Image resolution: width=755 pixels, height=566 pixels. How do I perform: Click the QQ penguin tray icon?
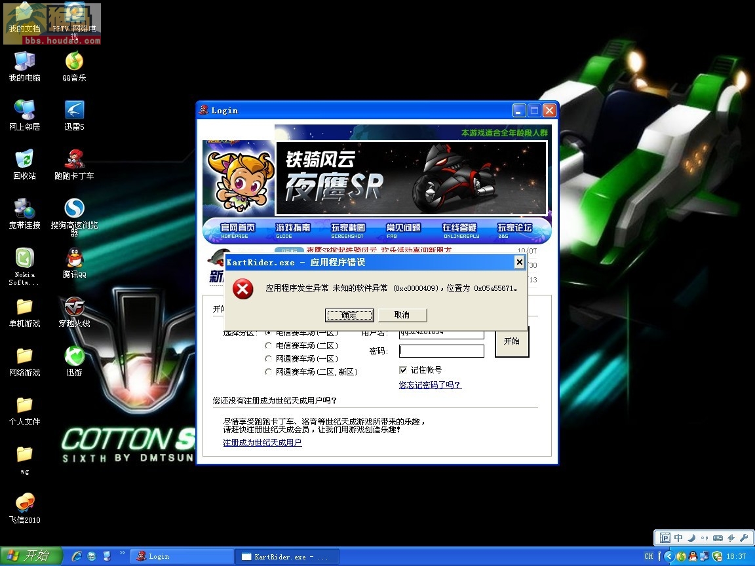click(693, 556)
